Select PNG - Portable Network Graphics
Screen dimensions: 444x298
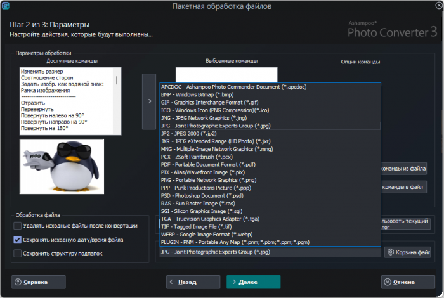click(270, 180)
